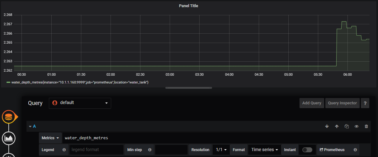Collapse query row A

(32, 126)
